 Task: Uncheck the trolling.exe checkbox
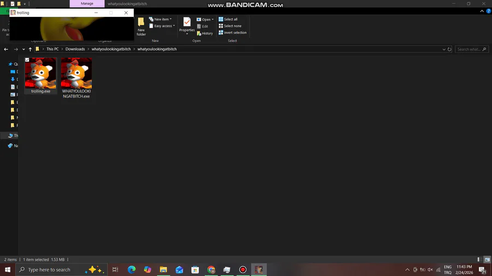pyautogui.click(x=27, y=60)
